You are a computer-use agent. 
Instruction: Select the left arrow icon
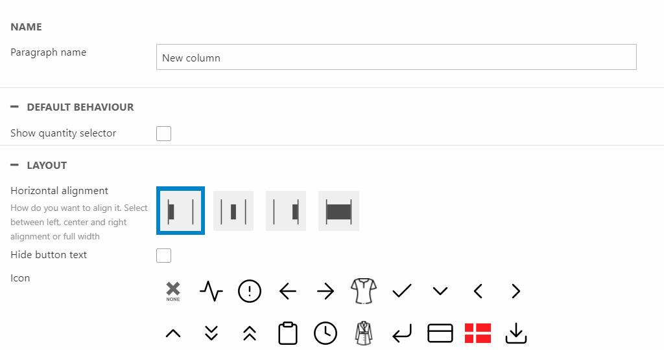coord(287,292)
